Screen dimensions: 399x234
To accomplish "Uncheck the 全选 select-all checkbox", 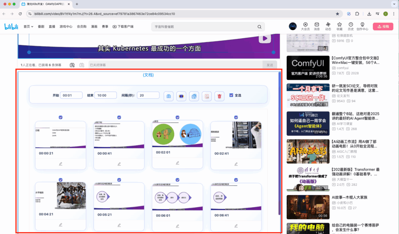I will click(231, 95).
